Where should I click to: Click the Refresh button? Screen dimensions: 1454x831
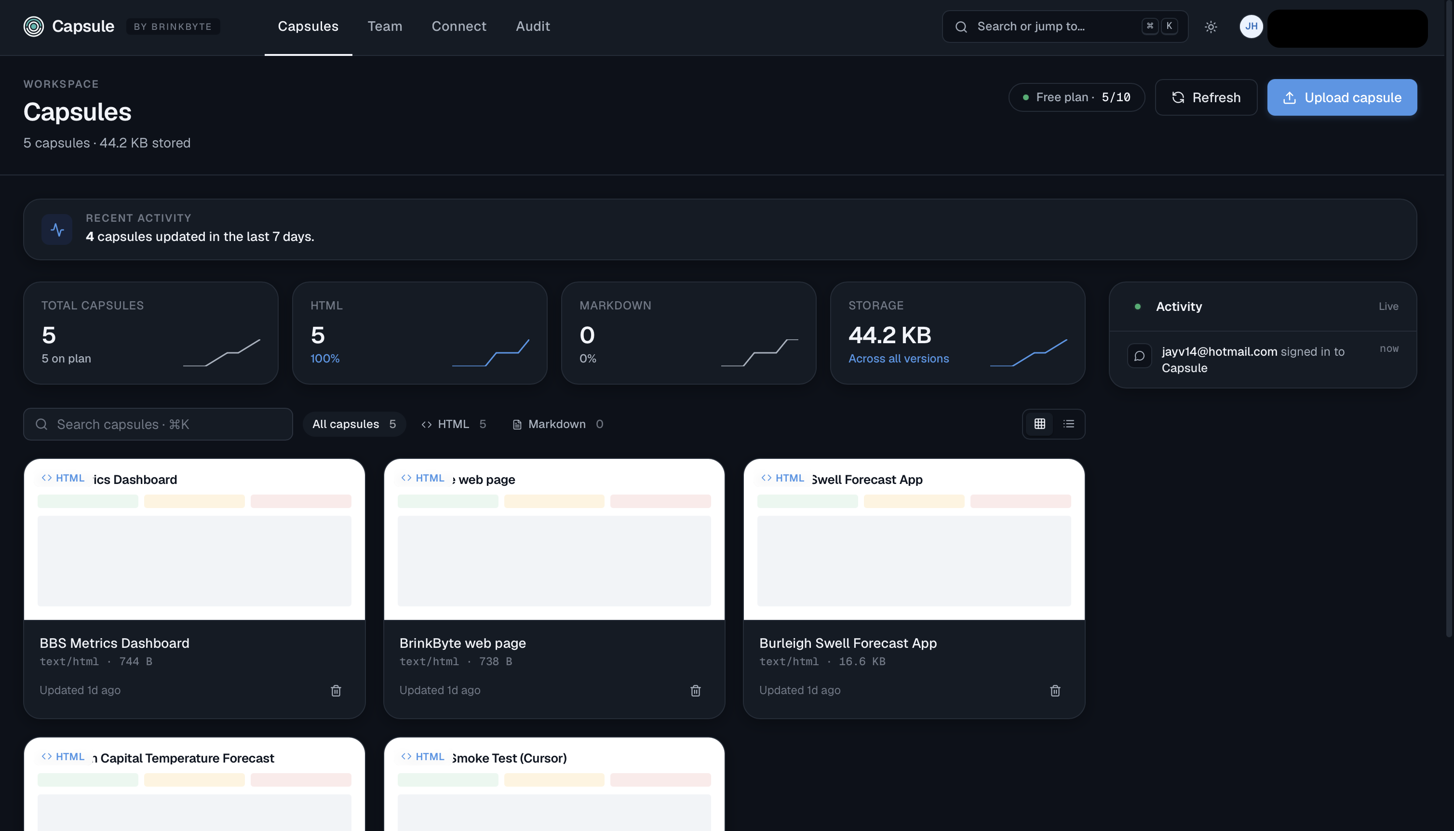coord(1206,97)
